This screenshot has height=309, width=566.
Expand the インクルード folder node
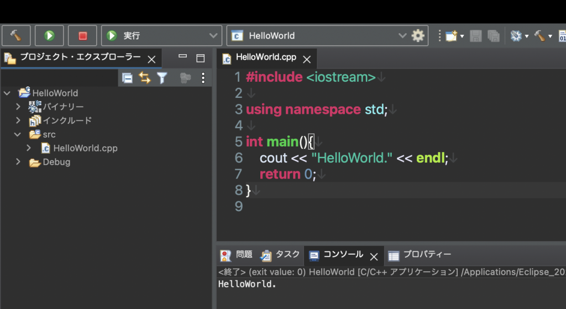pyautogui.click(x=18, y=121)
